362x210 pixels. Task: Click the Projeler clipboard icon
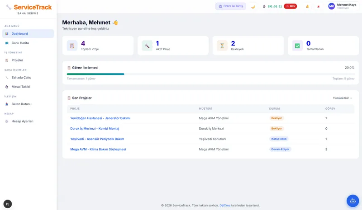tap(7, 60)
